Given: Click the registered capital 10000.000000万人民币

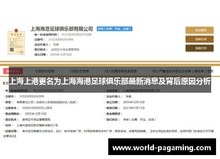Looking at the screenshot, I should coord(37,108).
